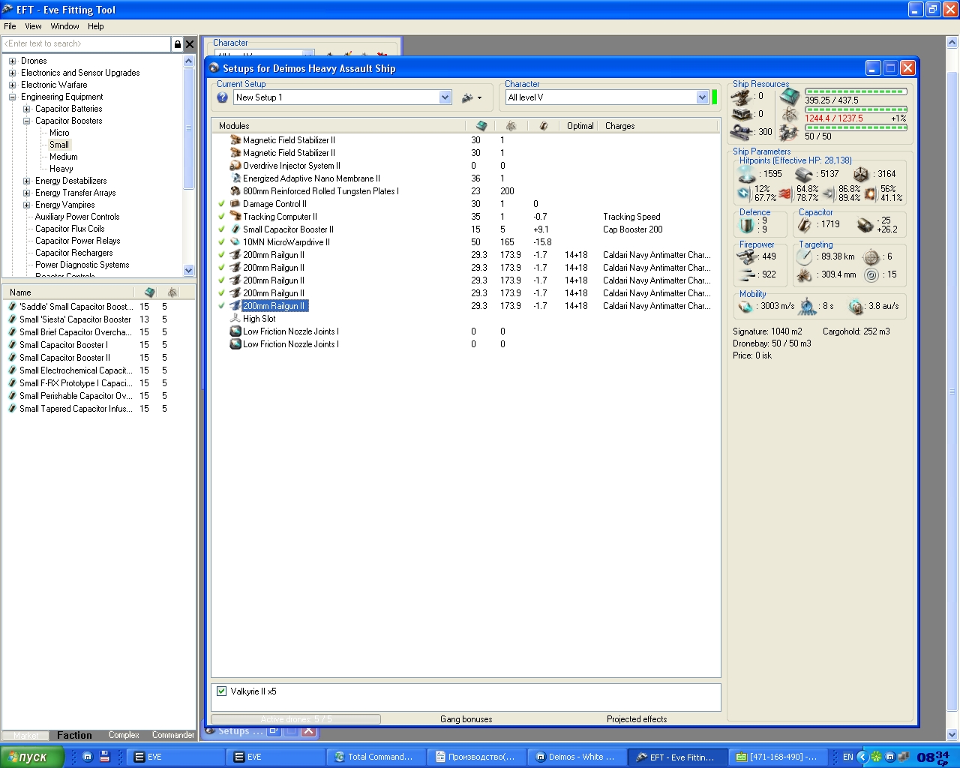Click the blue help icon beside Current Setup

point(223,97)
